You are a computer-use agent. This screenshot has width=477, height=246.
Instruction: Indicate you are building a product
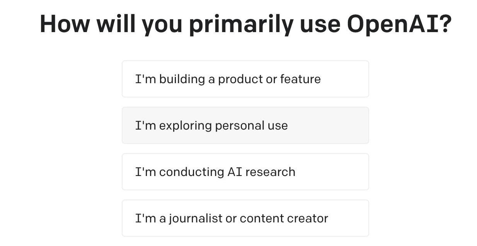click(x=245, y=79)
